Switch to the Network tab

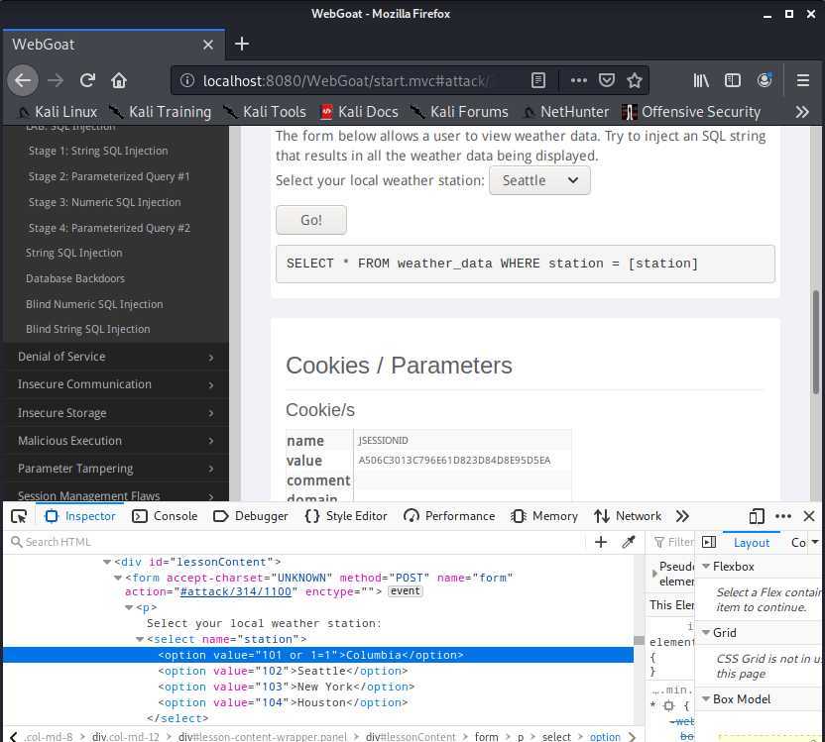(628, 516)
